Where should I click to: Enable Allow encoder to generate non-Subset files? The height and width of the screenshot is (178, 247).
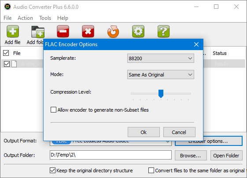[53, 110]
